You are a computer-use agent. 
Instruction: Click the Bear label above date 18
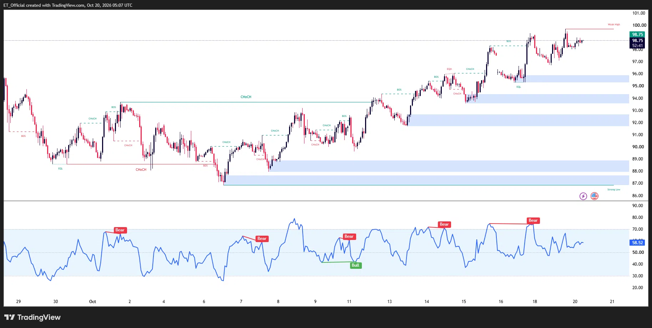[x=533, y=220]
